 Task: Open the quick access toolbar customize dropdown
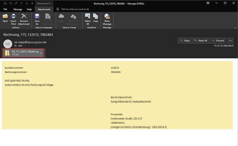(32, 3)
